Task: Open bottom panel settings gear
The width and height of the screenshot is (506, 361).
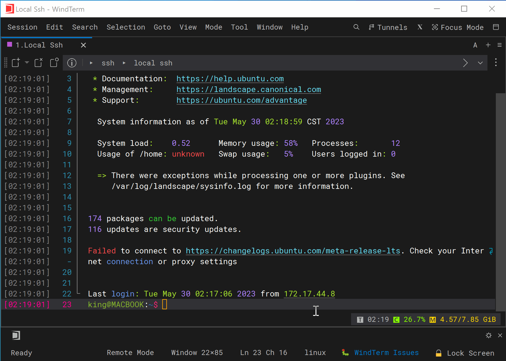Action: [x=489, y=335]
